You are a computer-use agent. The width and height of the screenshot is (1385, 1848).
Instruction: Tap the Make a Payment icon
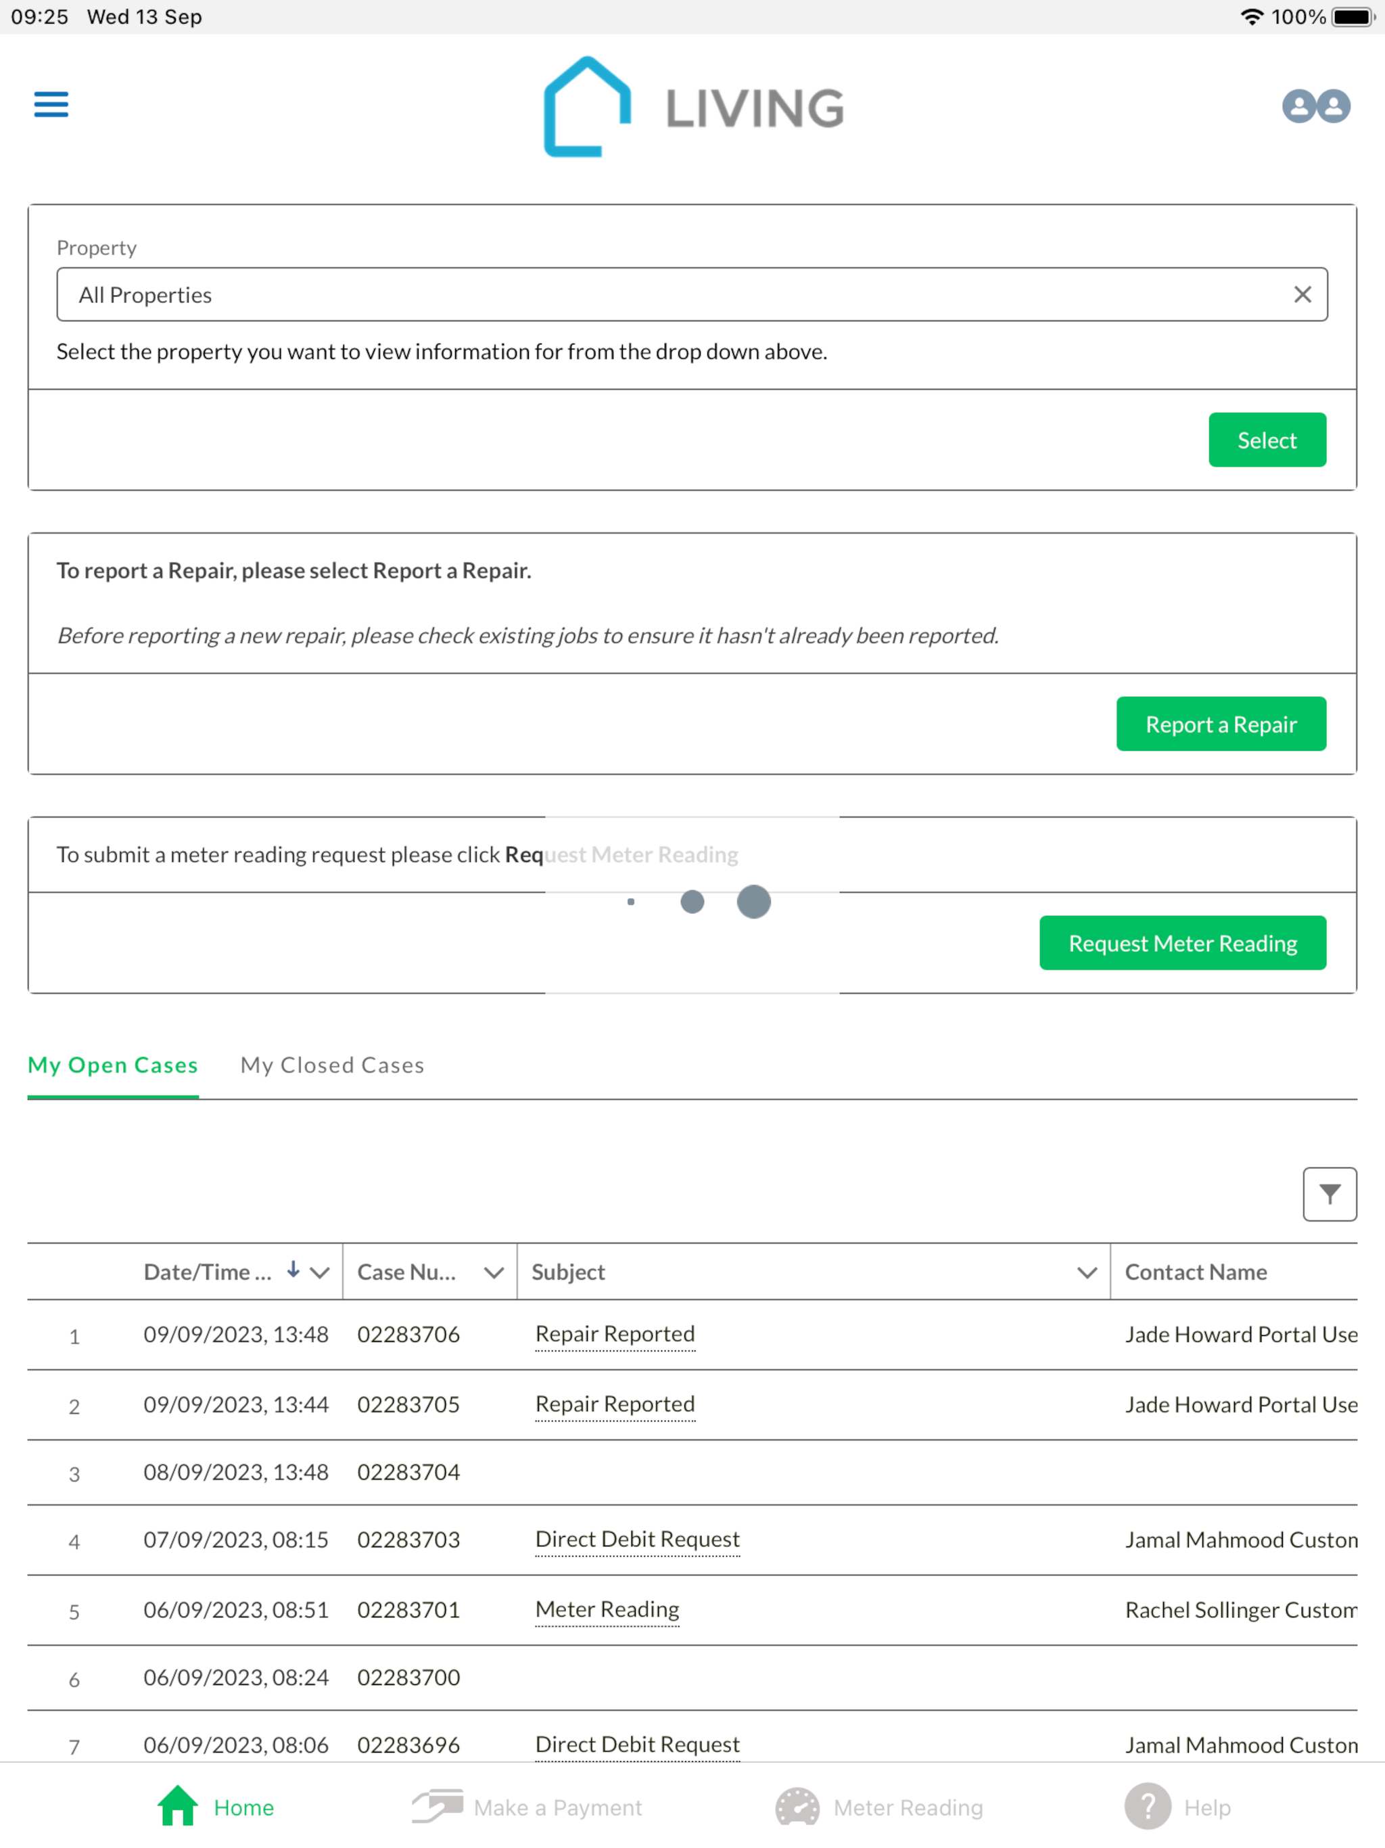point(438,1806)
